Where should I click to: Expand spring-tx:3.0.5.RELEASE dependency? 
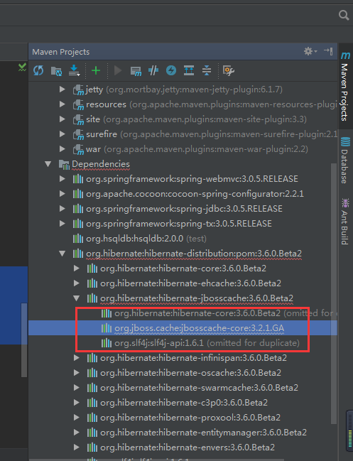click(62, 224)
